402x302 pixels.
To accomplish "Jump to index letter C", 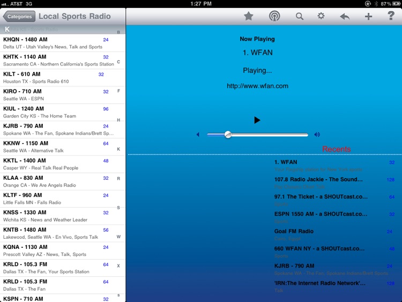I will (118, 62).
